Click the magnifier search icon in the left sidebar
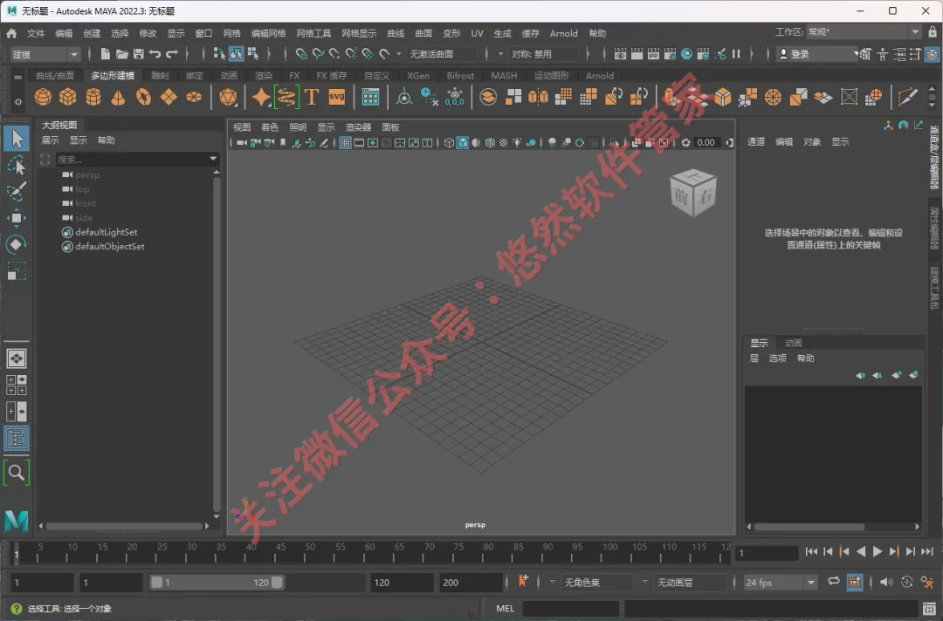943x621 pixels. 17,473
